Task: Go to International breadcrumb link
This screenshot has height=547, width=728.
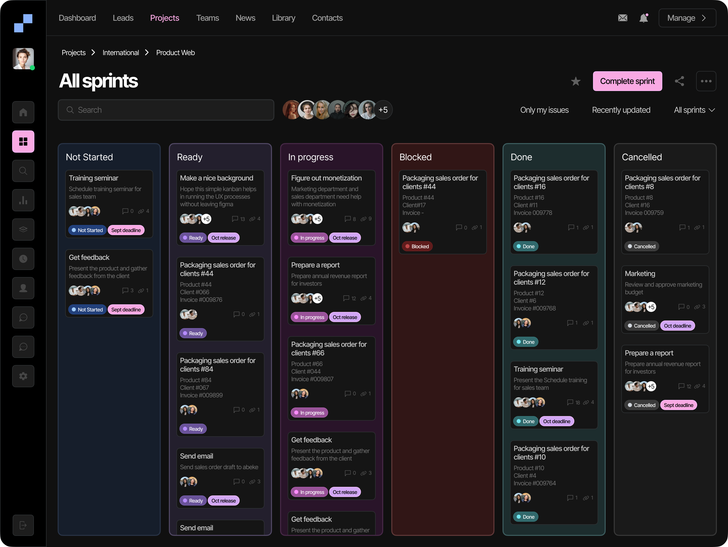Action: tap(121, 53)
